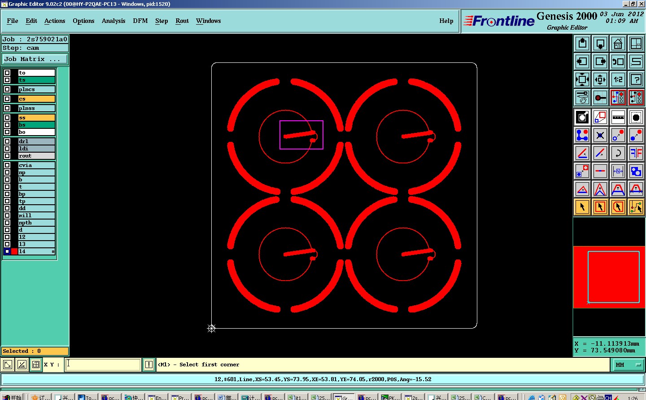Select the polygon area selection tool
The image size is (646, 400).
[x=618, y=207]
